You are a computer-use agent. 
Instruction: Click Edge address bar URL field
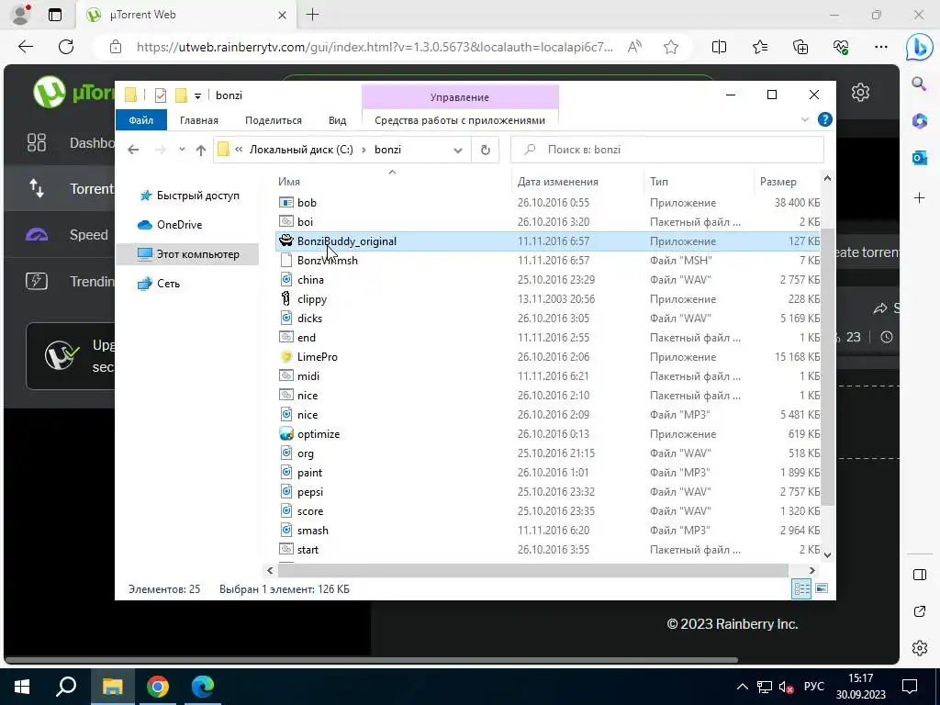375,48
